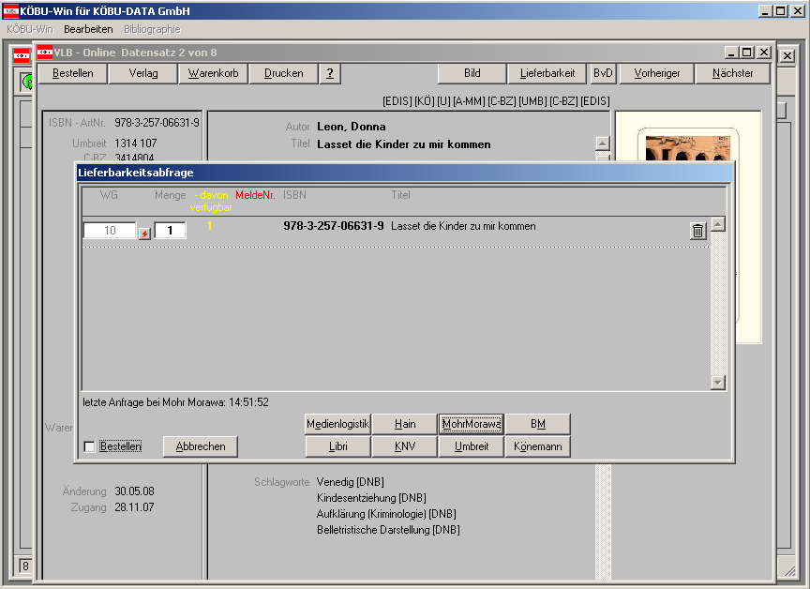Screen dimensions: 810x589
Task: Click the red lightning icon beside WG field
Action: [144, 234]
